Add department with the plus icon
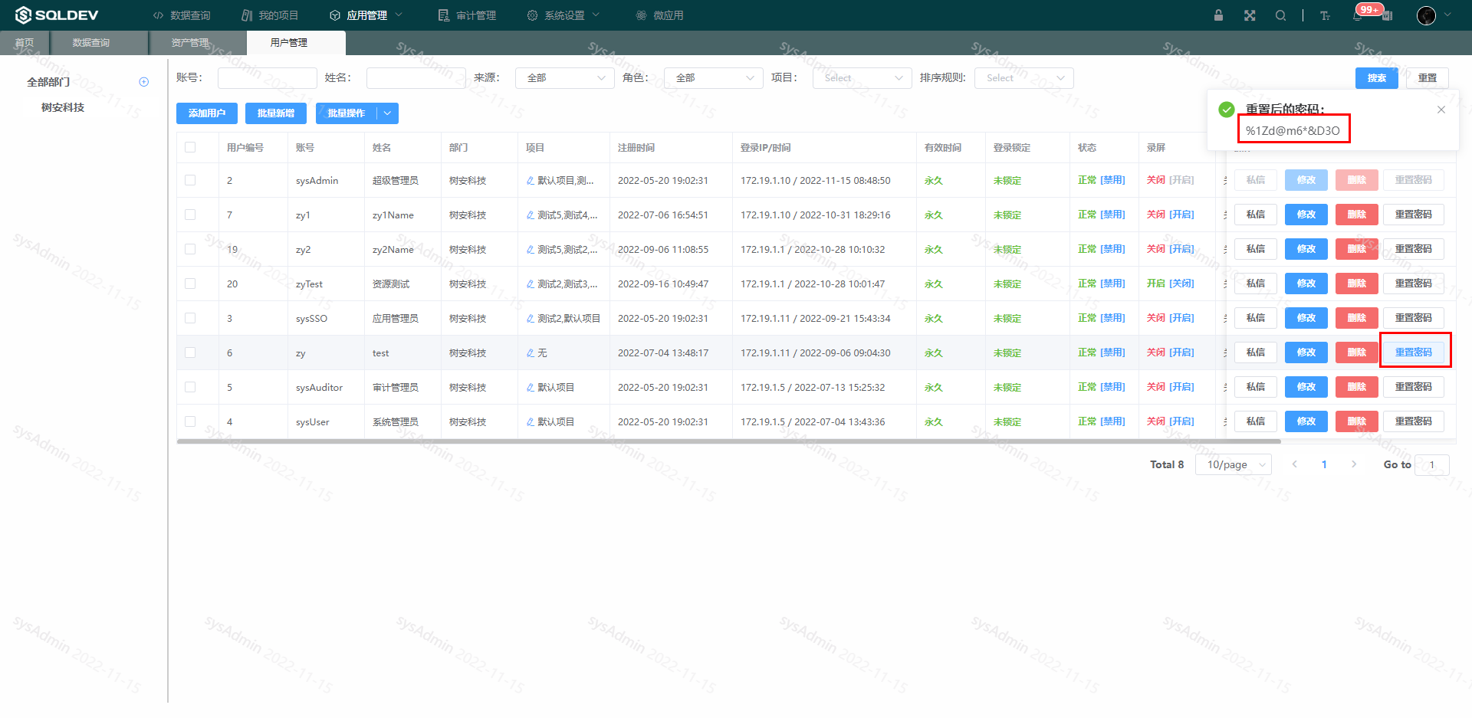Viewport: 1472px width, 718px height. (x=143, y=82)
